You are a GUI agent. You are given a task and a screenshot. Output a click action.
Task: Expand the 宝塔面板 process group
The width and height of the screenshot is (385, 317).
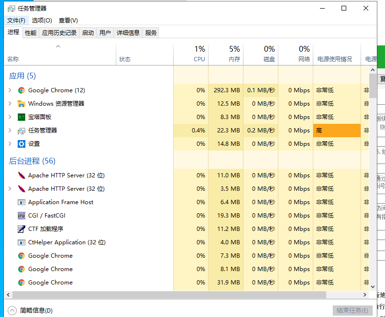tap(10, 117)
